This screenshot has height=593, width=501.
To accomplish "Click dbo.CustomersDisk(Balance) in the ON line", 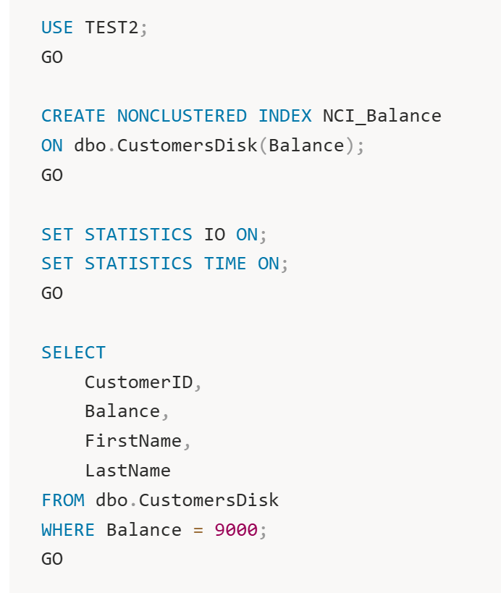I will 214,146.
